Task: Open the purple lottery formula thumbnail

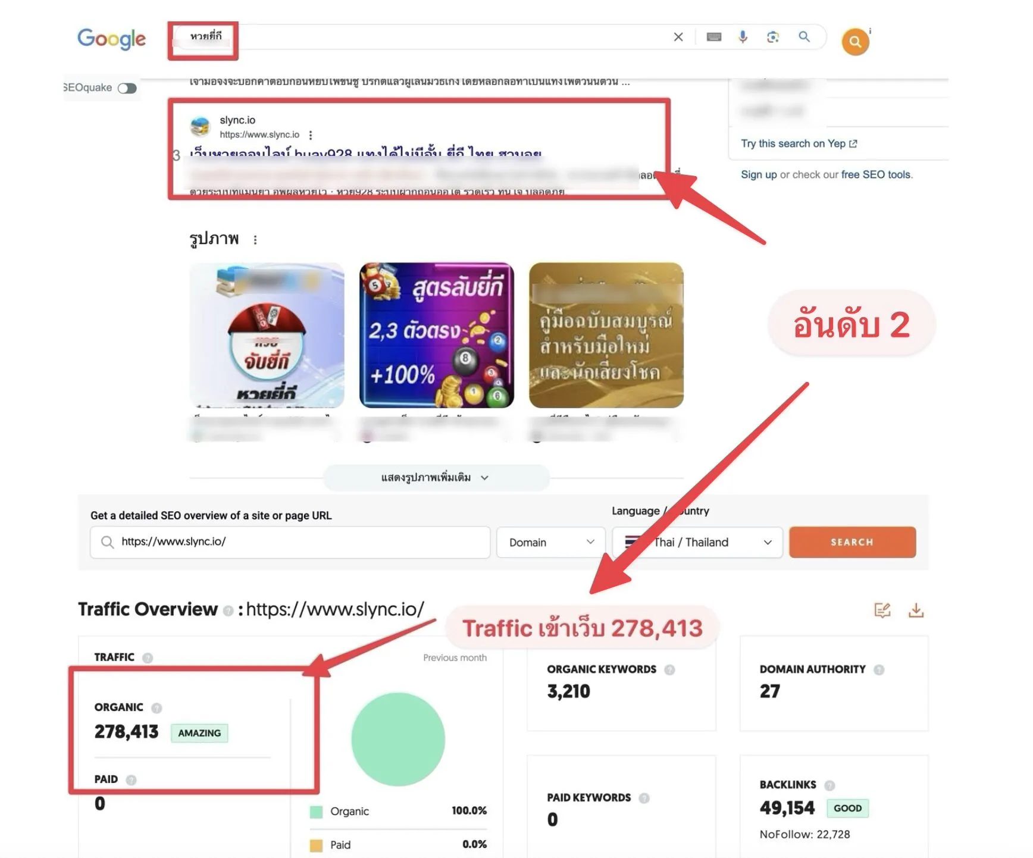Action: pyautogui.click(x=437, y=335)
